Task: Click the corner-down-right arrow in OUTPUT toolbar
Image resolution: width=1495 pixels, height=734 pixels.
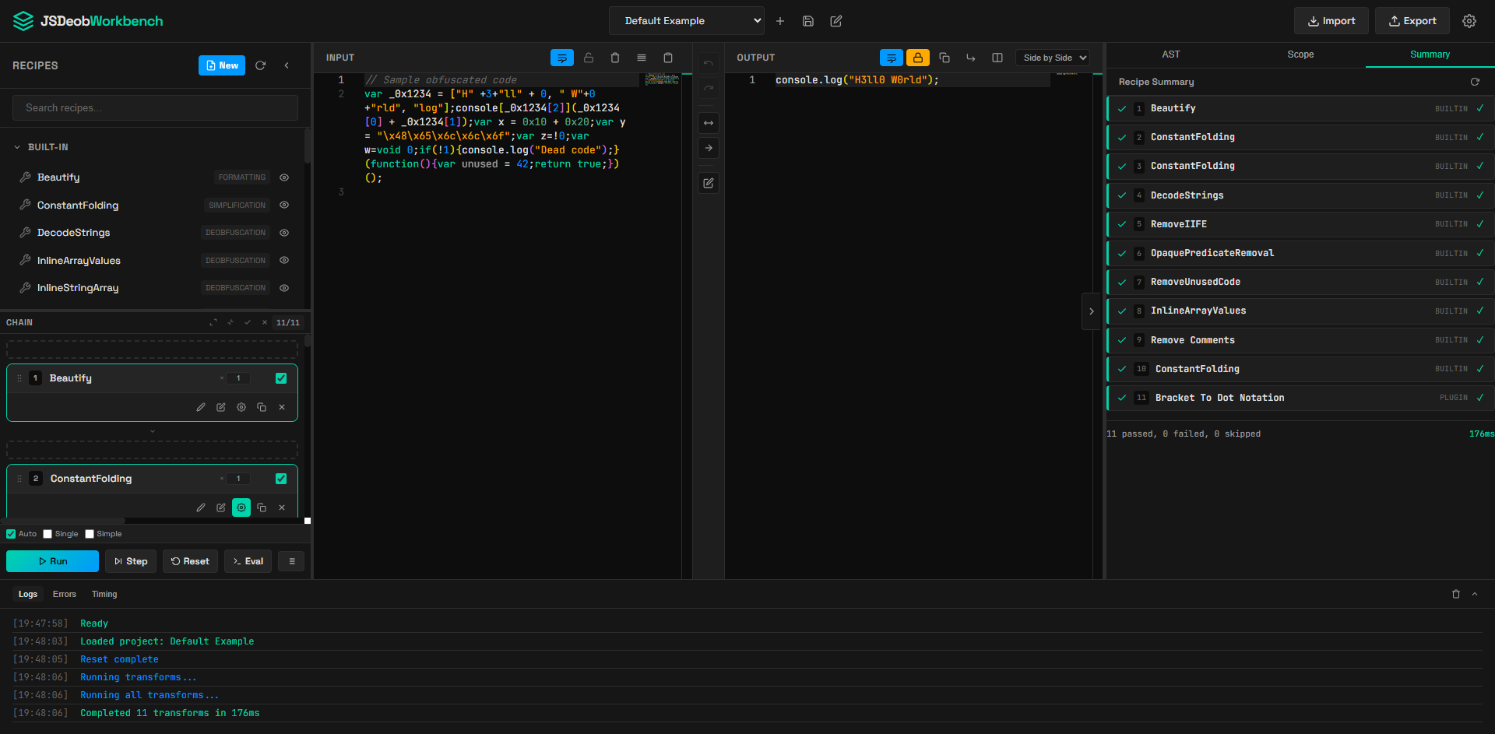Action: (971, 58)
